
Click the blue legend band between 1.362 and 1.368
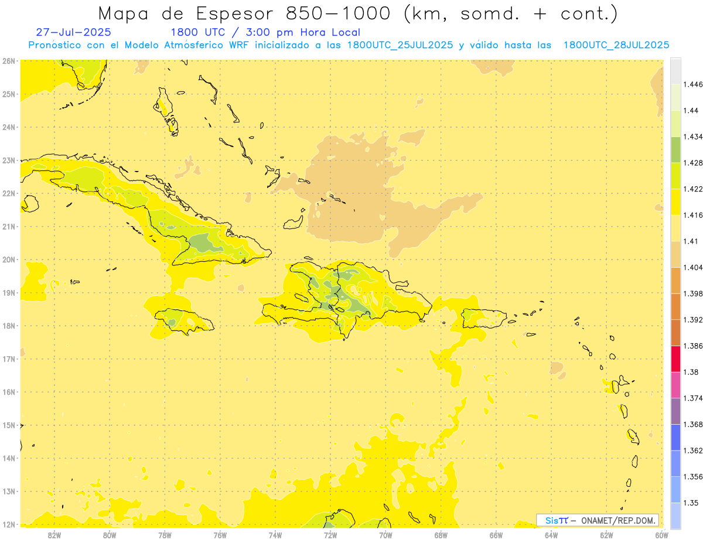(675, 438)
